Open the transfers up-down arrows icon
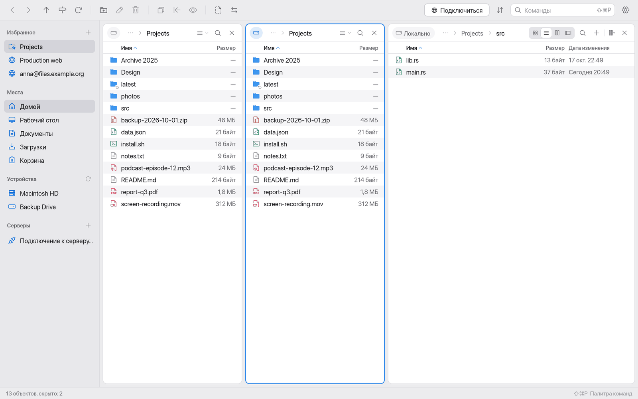The image size is (638, 399). click(500, 10)
